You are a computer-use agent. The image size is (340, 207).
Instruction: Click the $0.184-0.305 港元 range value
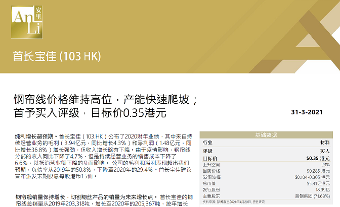312,177
